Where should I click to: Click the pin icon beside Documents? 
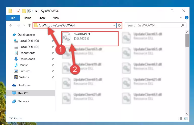point(53,53)
